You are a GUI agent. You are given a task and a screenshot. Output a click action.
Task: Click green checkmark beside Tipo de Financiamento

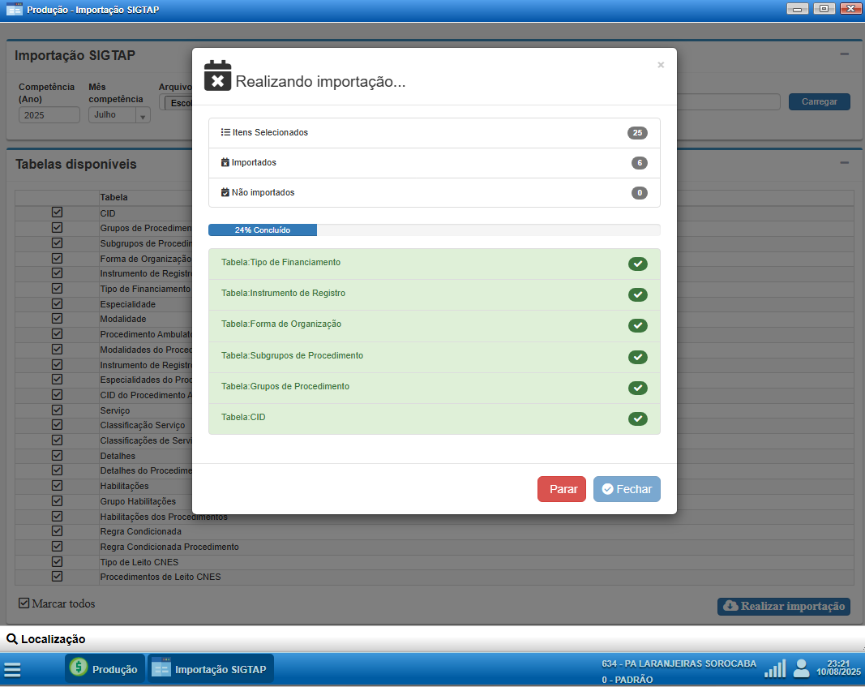click(637, 264)
